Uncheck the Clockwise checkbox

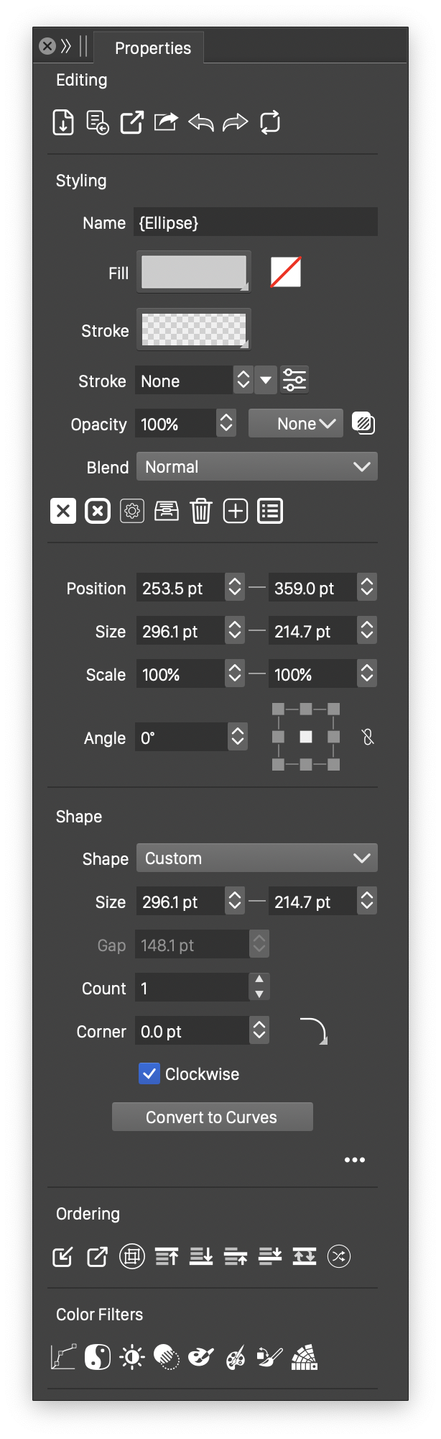point(149,1073)
